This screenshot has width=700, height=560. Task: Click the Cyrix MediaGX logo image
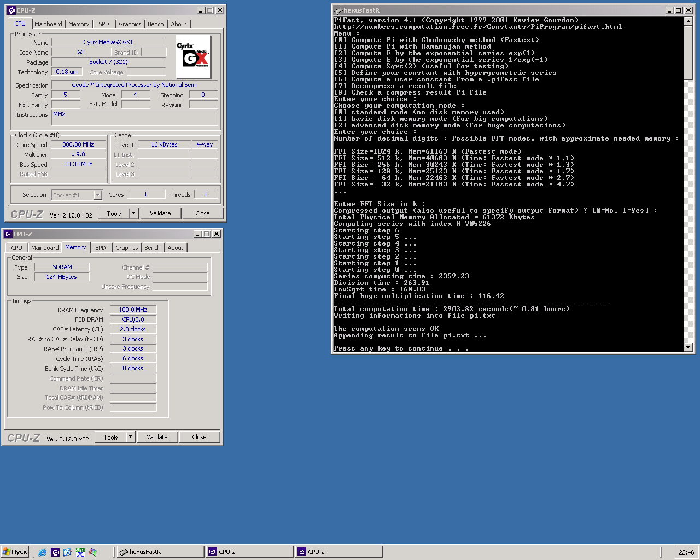coord(194,57)
